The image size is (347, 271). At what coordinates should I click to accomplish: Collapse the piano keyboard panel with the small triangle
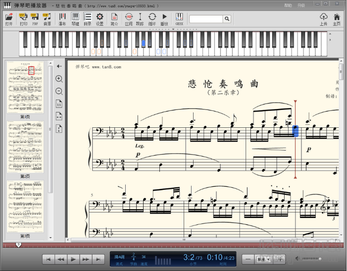coord(173,29)
